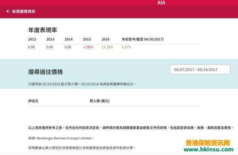
Task: Click the 0.00 value under 2013
Action: click(49, 47)
